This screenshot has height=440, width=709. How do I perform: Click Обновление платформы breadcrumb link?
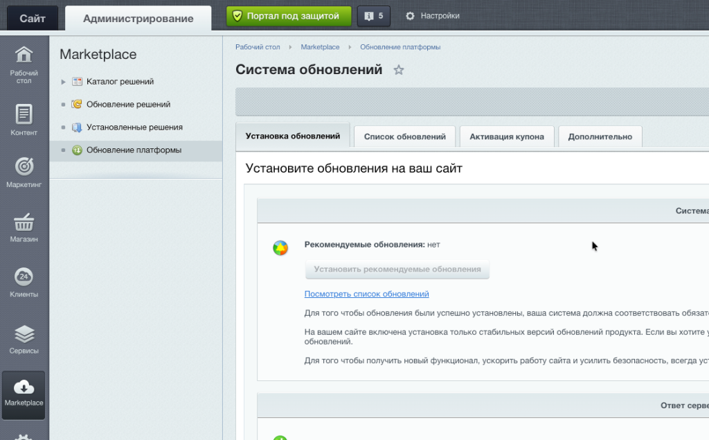point(400,47)
